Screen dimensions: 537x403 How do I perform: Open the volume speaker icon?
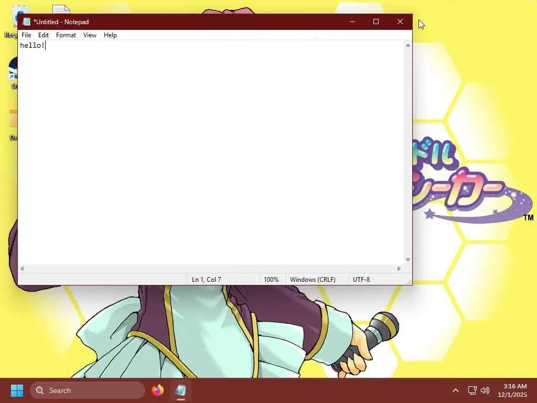point(485,390)
